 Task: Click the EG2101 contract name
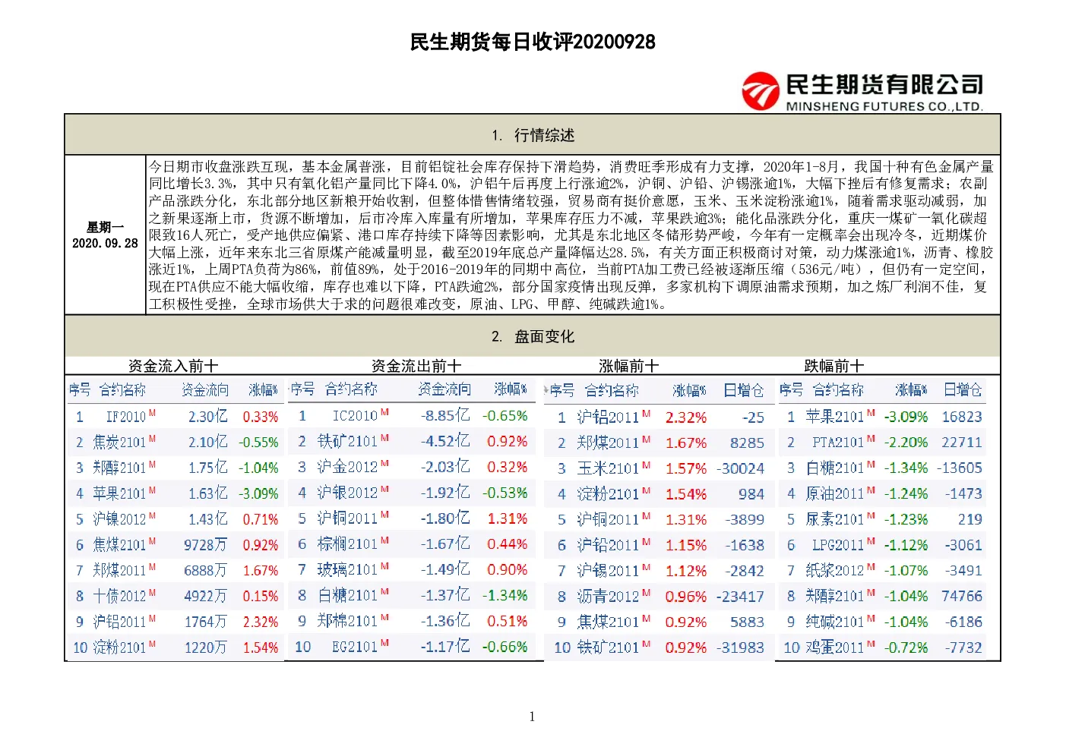(x=355, y=647)
